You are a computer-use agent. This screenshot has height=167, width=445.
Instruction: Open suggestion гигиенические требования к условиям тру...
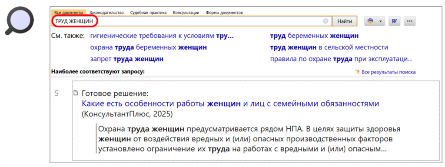(x=162, y=36)
